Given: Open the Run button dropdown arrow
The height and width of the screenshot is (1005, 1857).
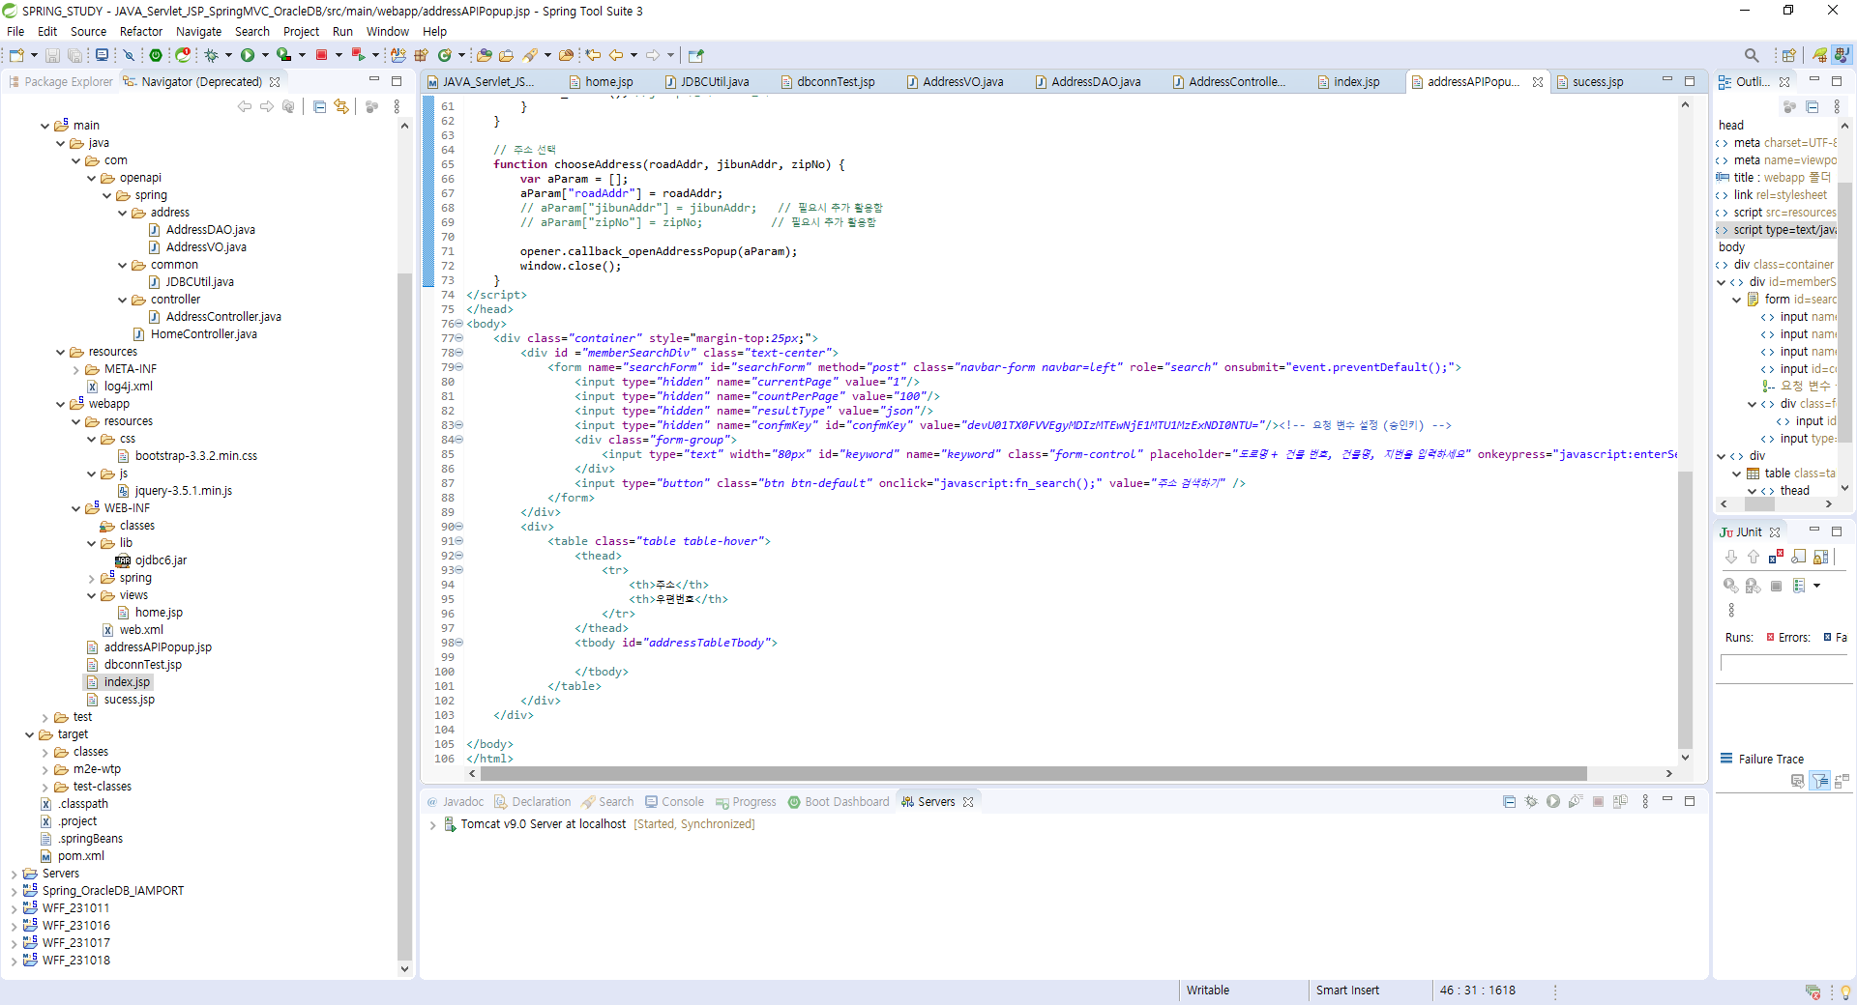Looking at the screenshot, I should point(265,55).
